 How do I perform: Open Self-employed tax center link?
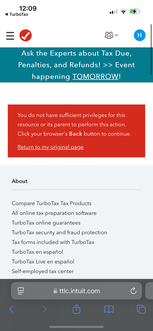pos(43,271)
